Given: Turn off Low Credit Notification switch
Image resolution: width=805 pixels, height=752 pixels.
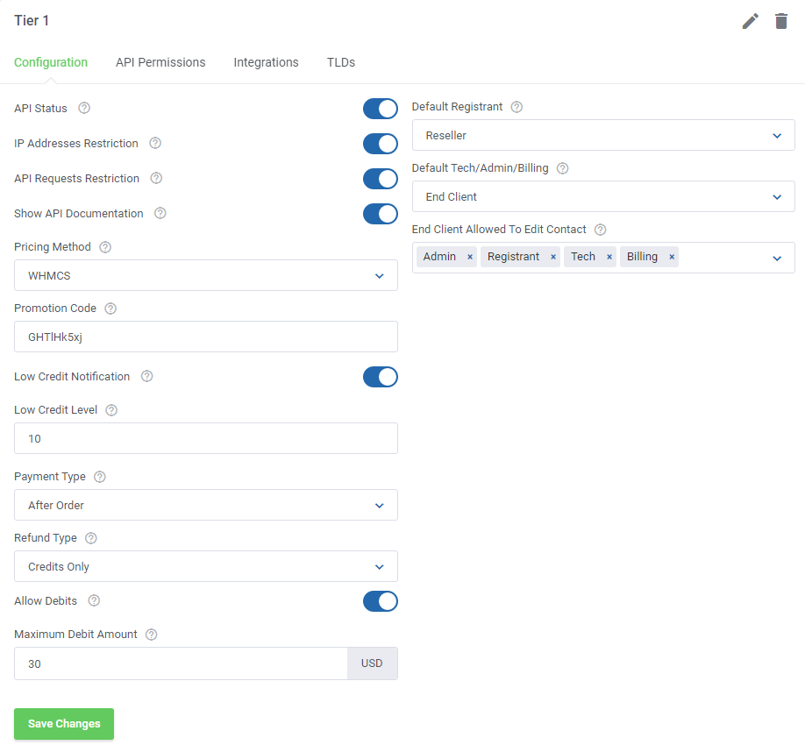Looking at the screenshot, I should (x=381, y=377).
